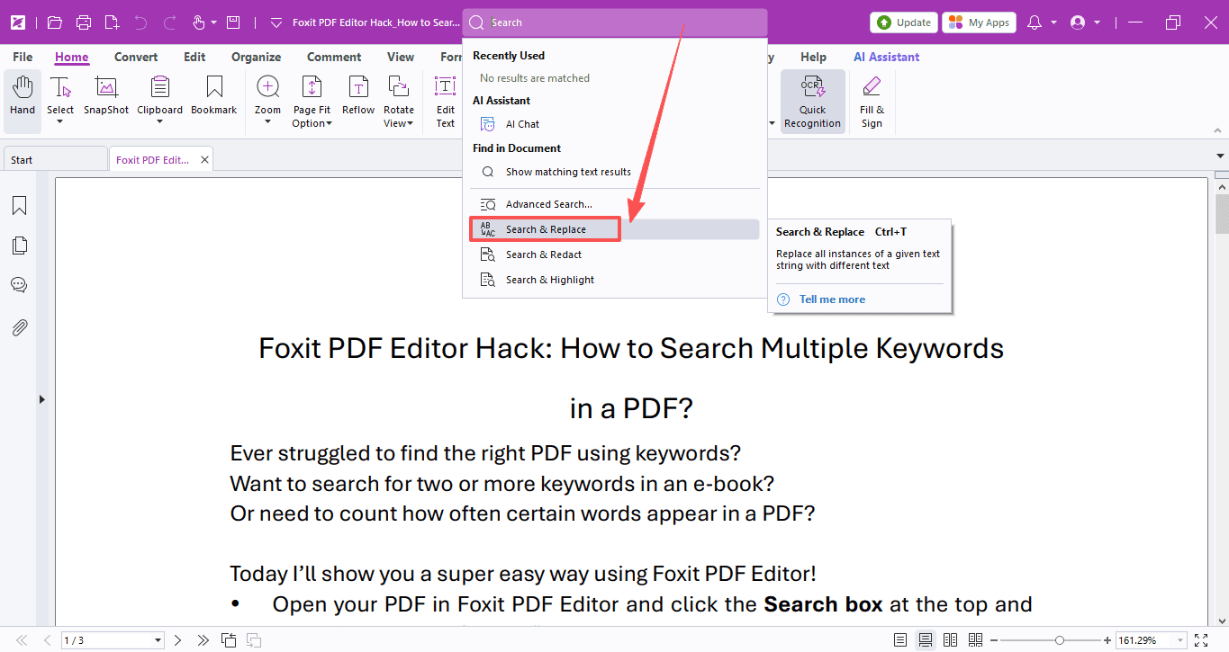Click the vertical scrollbar thumb
Screen dimensions: 1229x652
pos(1222,214)
